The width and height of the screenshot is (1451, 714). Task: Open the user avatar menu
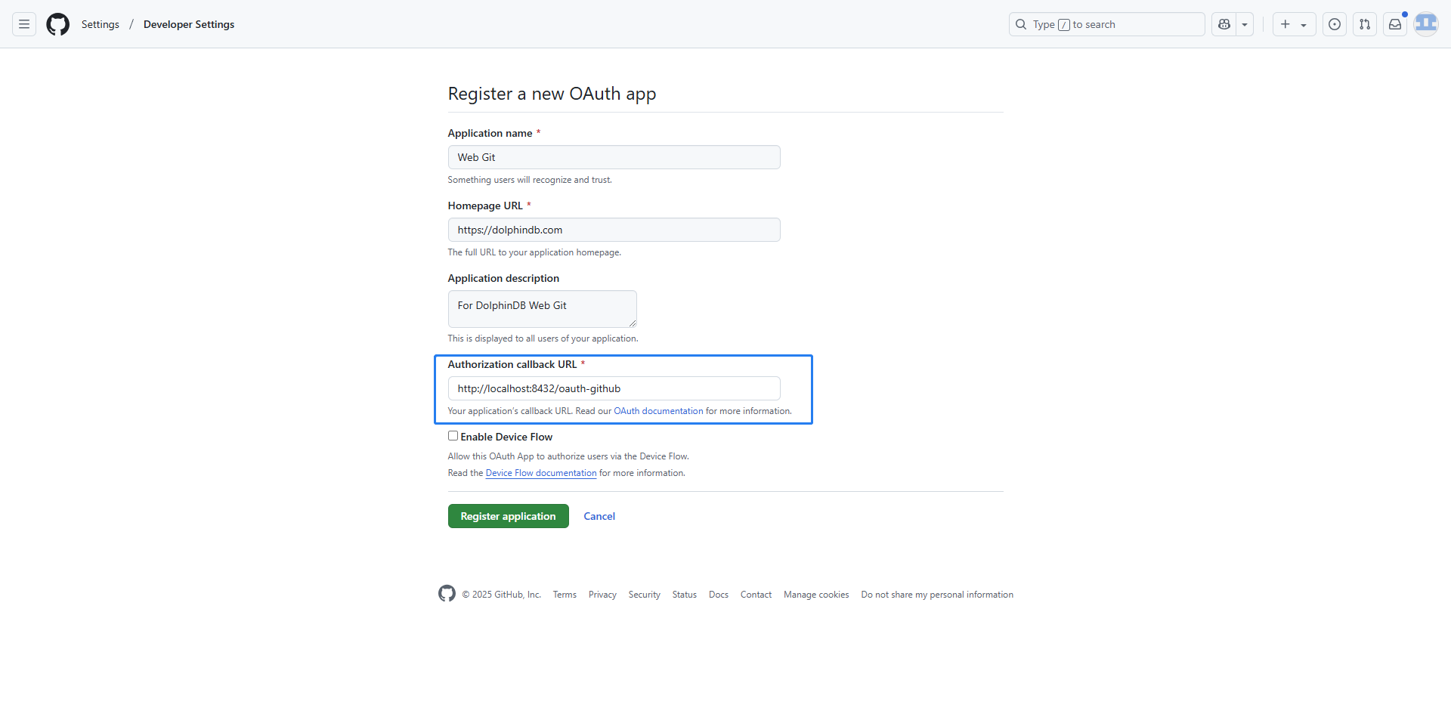[x=1425, y=24]
